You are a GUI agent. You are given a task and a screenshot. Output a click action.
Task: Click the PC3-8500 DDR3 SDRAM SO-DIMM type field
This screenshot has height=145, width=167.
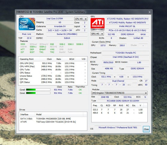point(123,101)
